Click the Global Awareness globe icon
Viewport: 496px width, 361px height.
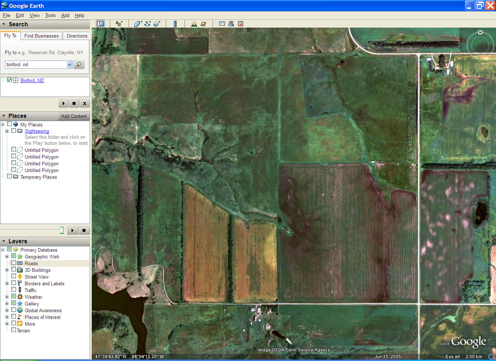(20, 310)
